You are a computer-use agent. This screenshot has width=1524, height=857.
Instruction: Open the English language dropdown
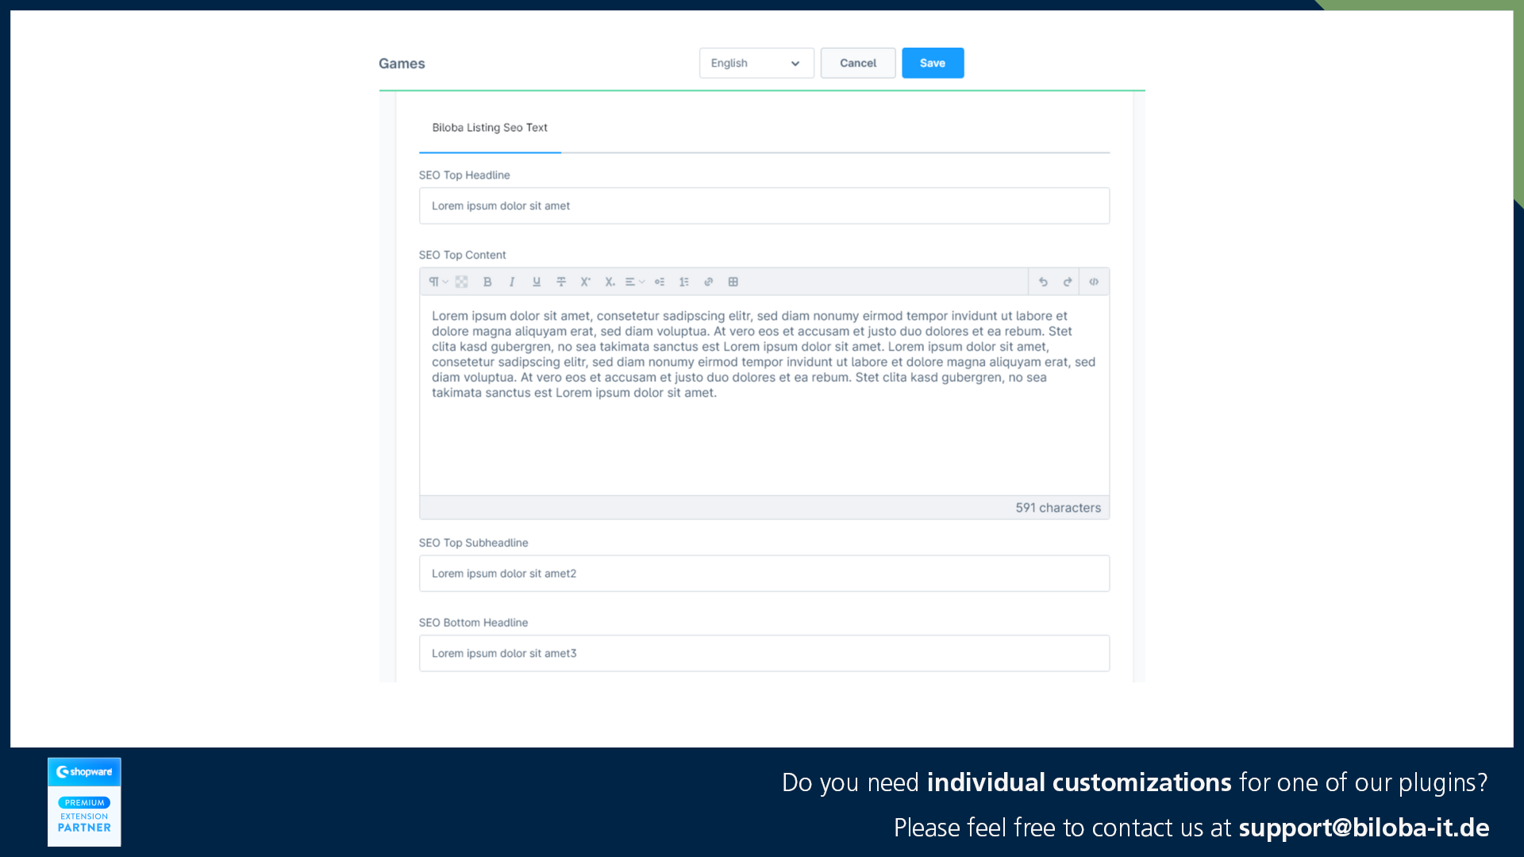(x=756, y=63)
